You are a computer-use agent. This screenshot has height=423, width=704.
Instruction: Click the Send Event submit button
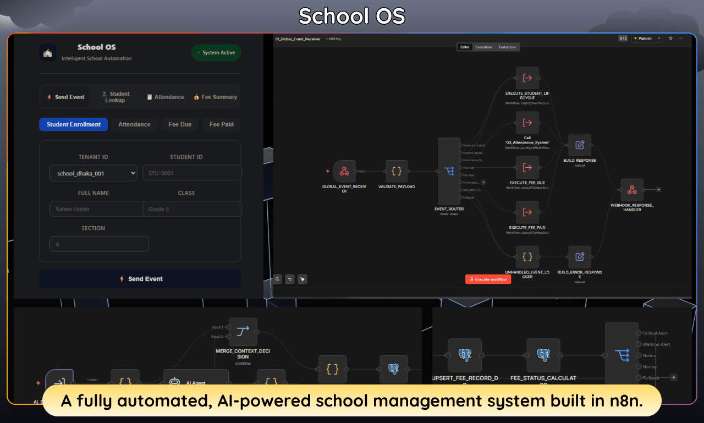pos(140,279)
